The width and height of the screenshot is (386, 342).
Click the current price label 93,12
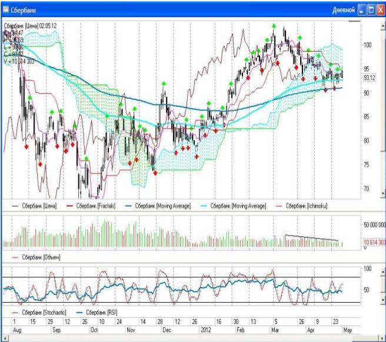[370, 78]
